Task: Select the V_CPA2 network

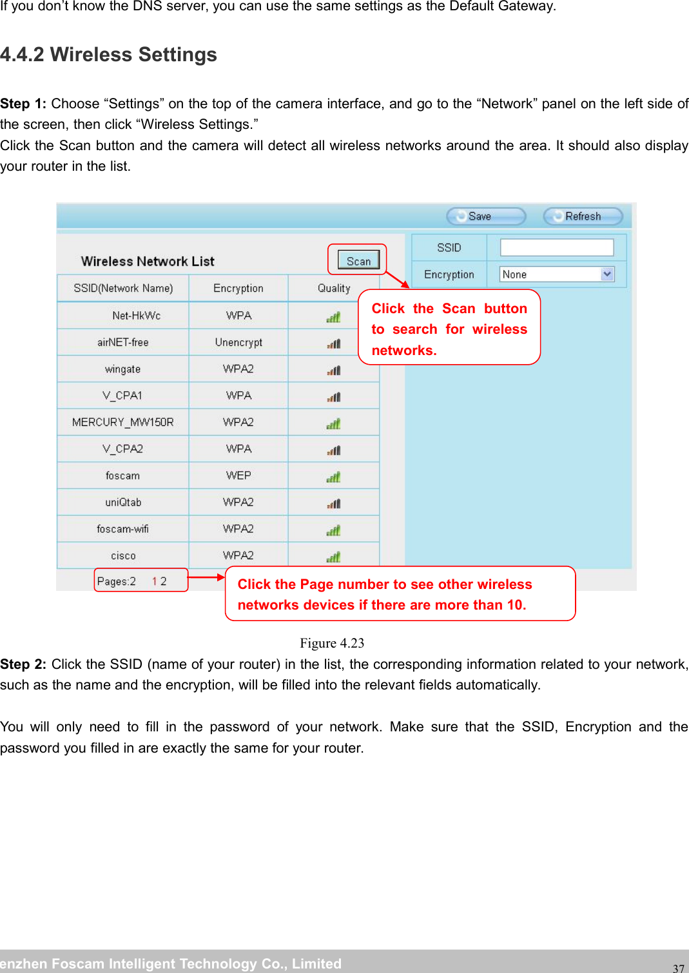Action: pyautogui.click(x=122, y=448)
